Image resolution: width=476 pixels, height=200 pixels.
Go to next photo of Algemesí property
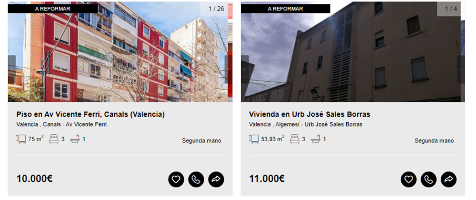click(x=461, y=69)
